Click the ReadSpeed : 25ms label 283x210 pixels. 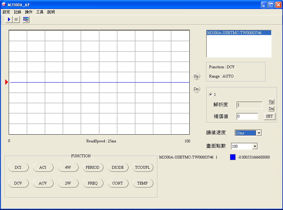click(x=101, y=141)
